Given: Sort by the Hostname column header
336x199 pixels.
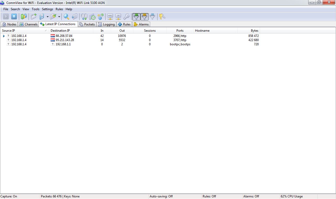Looking at the screenshot, I should tap(215, 31).
